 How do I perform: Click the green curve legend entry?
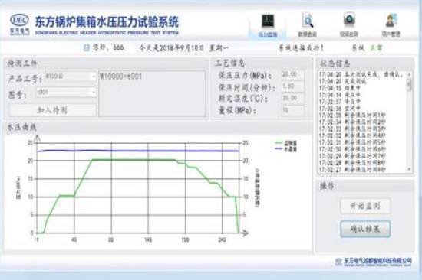[x=285, y=143]
